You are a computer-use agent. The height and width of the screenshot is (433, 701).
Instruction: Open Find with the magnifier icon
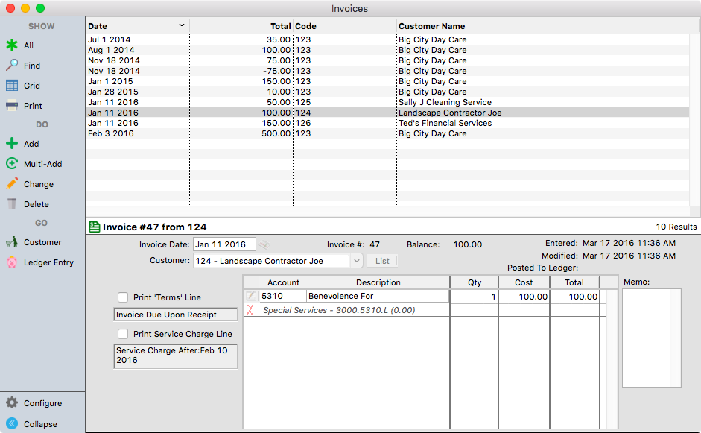12,66
